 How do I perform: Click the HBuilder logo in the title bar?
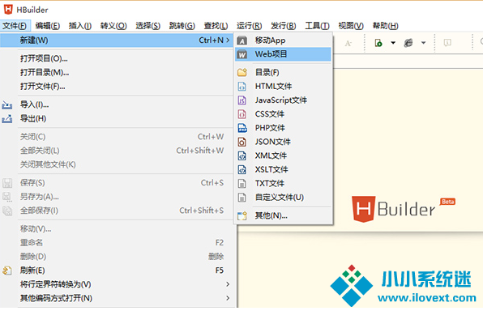click(x=8, y=9)
